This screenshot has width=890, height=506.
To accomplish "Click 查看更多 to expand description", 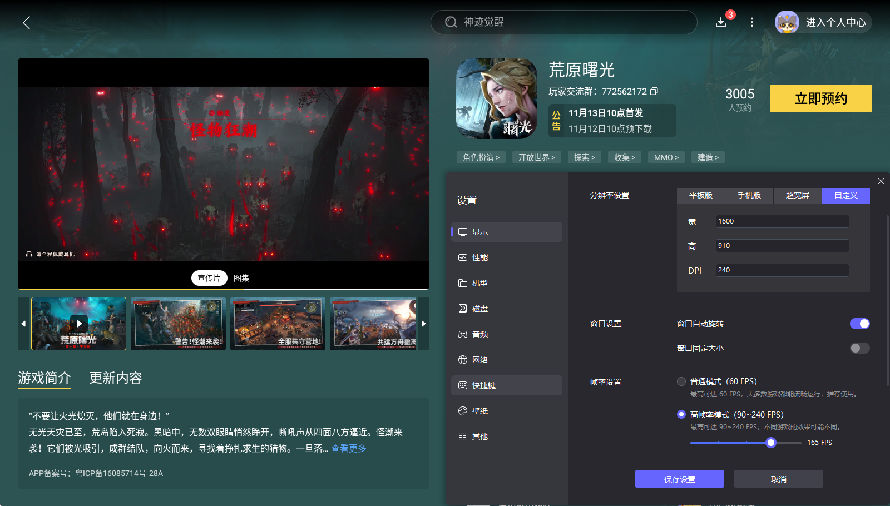I will (349, 448).
